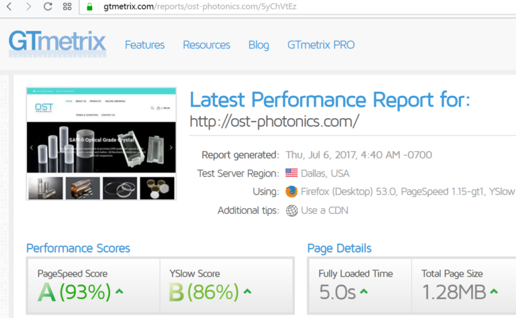Go back with the browser back arrow
This screenshot has width=516, height=318.
pos(9,6)
